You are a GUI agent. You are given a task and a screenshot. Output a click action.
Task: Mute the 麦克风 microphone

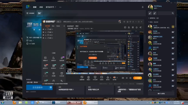coord(108,78)
